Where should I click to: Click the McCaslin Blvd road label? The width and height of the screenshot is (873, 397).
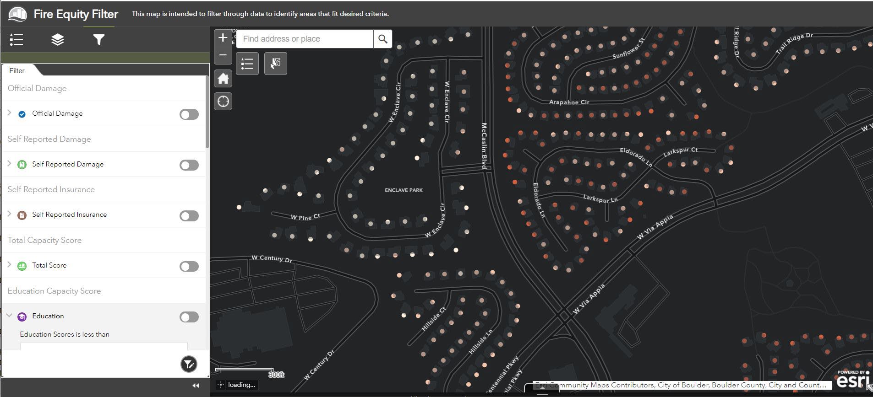pyautogui.click(x=484, y=146)
